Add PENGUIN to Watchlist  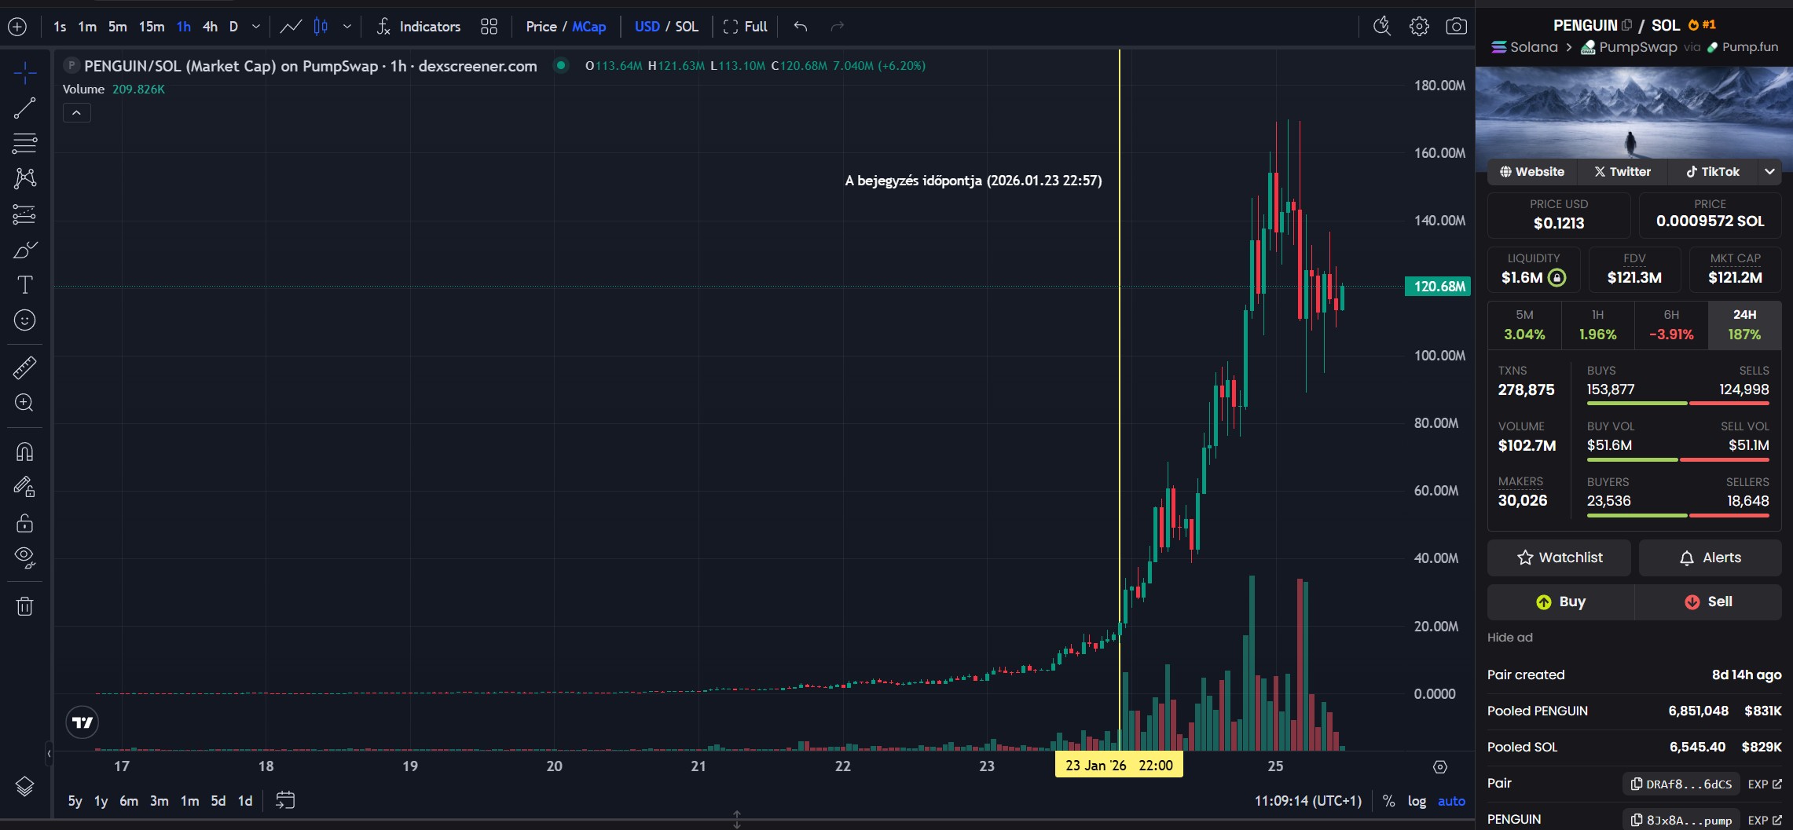(x=1559, y=558)
